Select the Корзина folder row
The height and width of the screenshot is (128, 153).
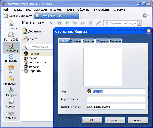37,71
